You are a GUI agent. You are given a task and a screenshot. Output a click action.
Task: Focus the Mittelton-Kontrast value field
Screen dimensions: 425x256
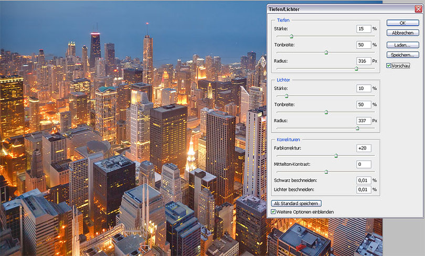pos(364,164)
